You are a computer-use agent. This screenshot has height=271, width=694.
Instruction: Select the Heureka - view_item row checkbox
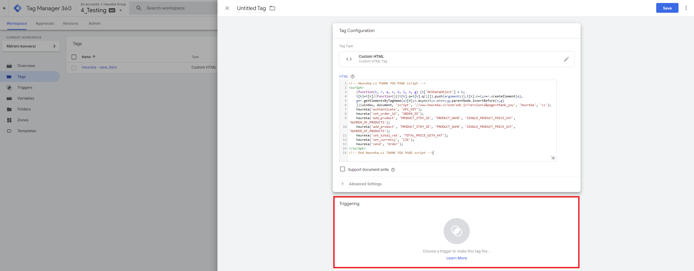pos(74,68)
